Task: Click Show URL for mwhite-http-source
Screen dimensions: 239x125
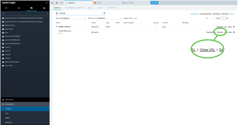Action: click(x=220, y=32)
